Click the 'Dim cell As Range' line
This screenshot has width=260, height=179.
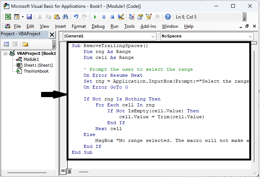[109, 57]
